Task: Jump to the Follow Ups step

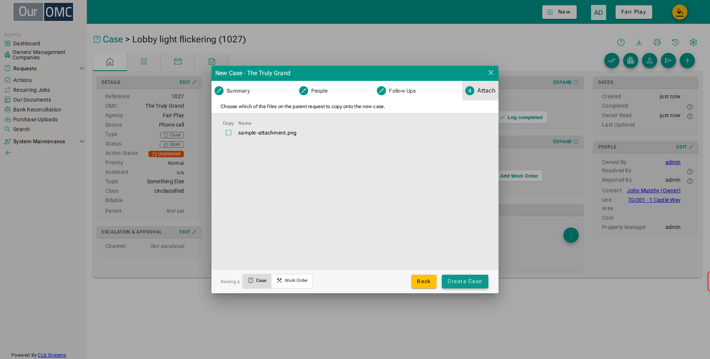Action: [396, 91]
